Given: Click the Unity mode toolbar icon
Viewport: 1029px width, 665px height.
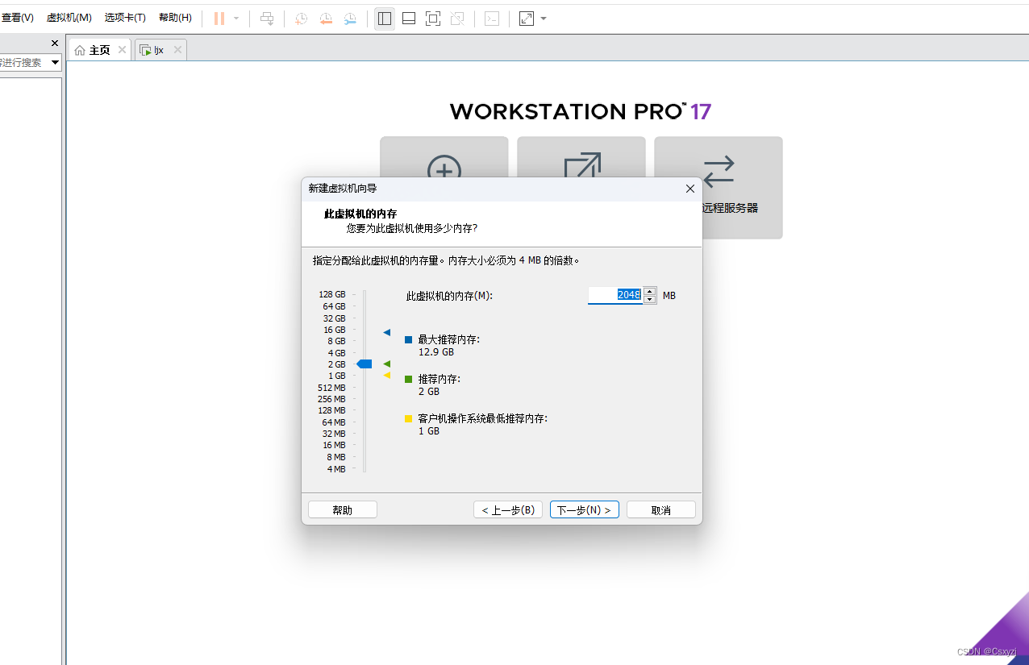Looking at the screenshot, I should (x=457, y=18).
